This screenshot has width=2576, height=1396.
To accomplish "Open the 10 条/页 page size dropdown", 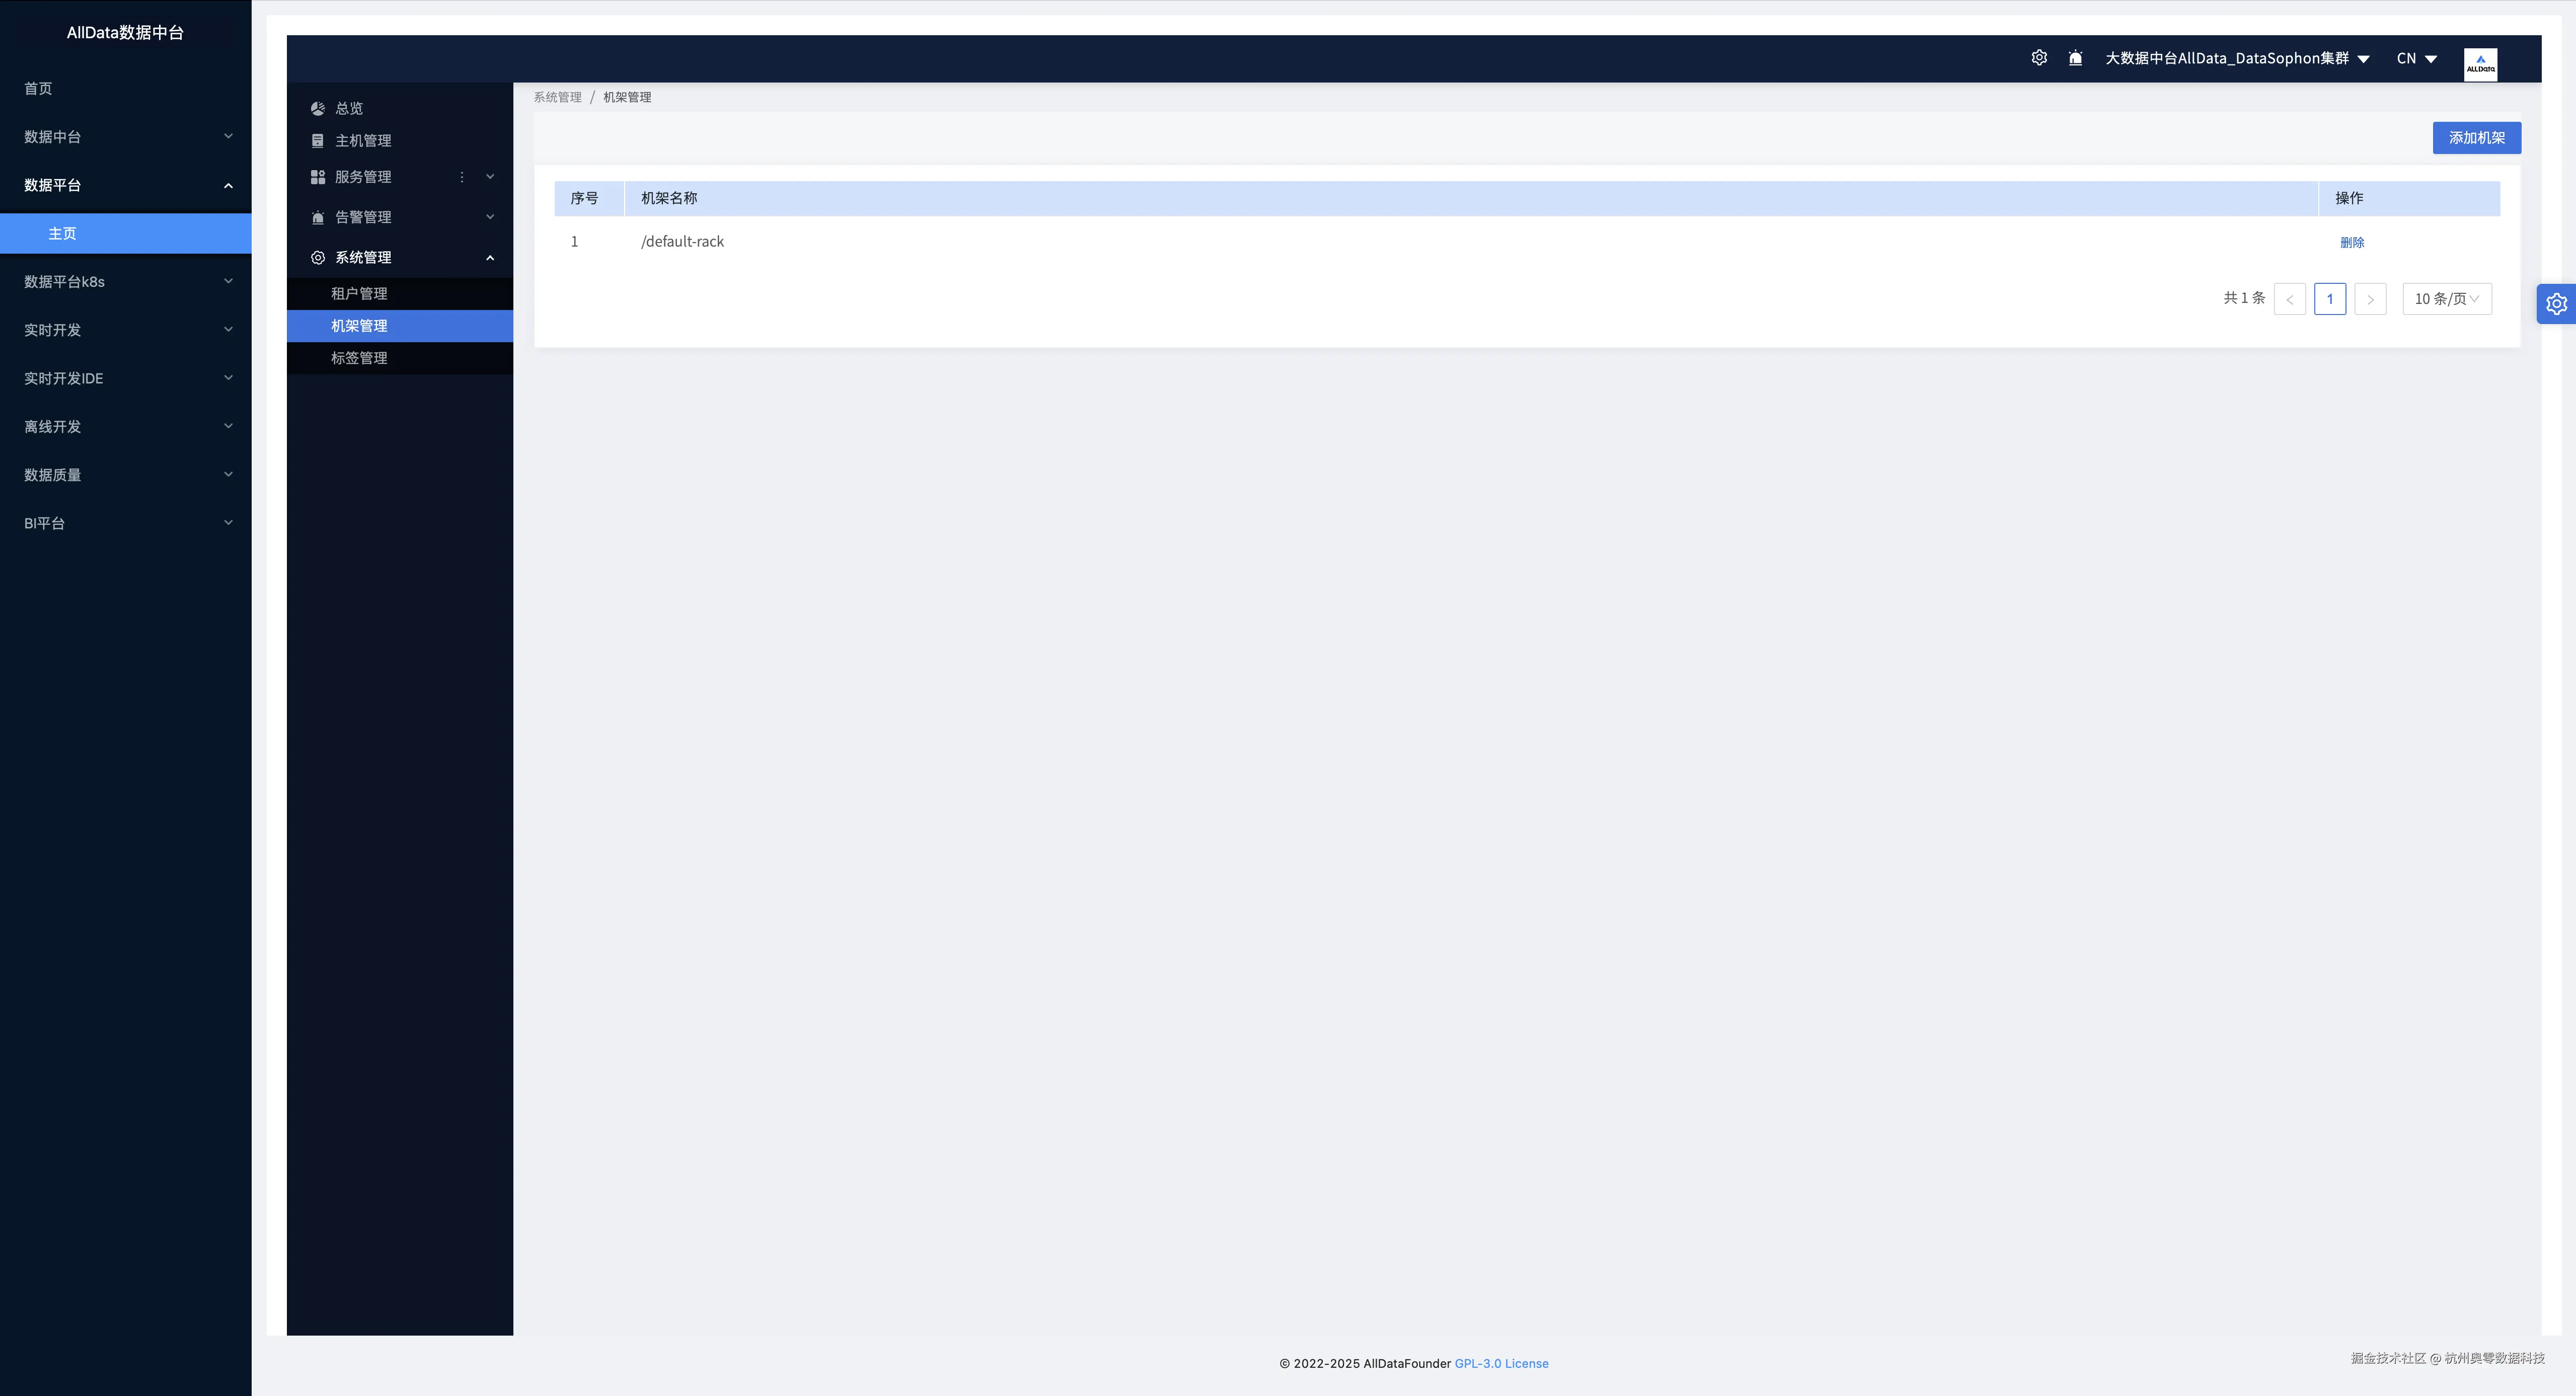I will (x=2446, y=299).
